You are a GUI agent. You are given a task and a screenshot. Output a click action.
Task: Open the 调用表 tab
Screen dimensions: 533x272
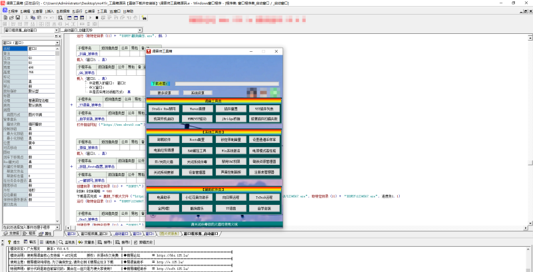pos(47,242)
